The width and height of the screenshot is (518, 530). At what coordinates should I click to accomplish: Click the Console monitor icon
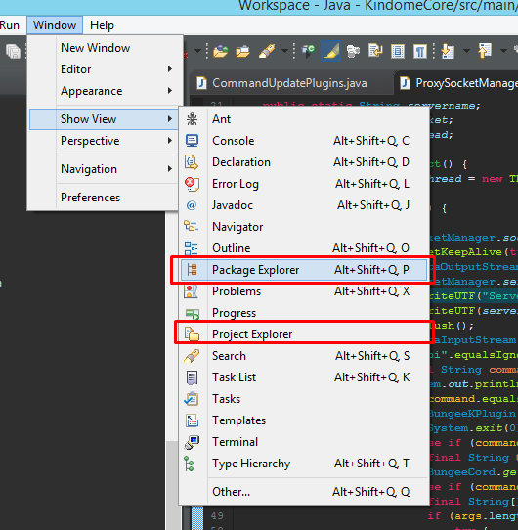pos(192,141)
